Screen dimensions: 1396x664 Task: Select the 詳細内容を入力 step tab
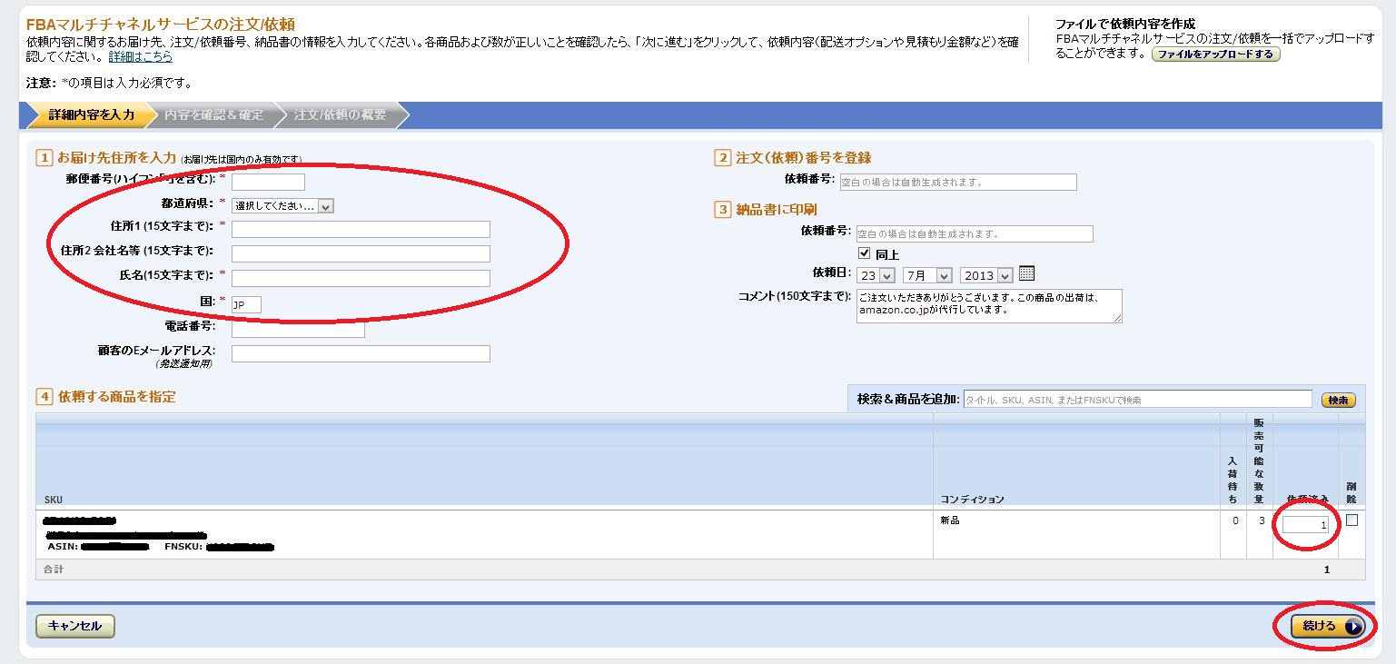point(91,115)
